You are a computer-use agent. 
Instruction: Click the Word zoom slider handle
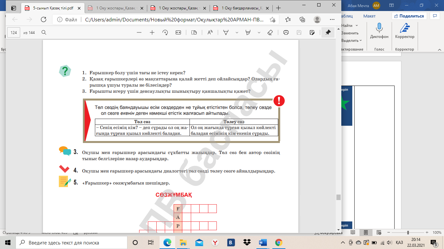click(x=408, y=232)
